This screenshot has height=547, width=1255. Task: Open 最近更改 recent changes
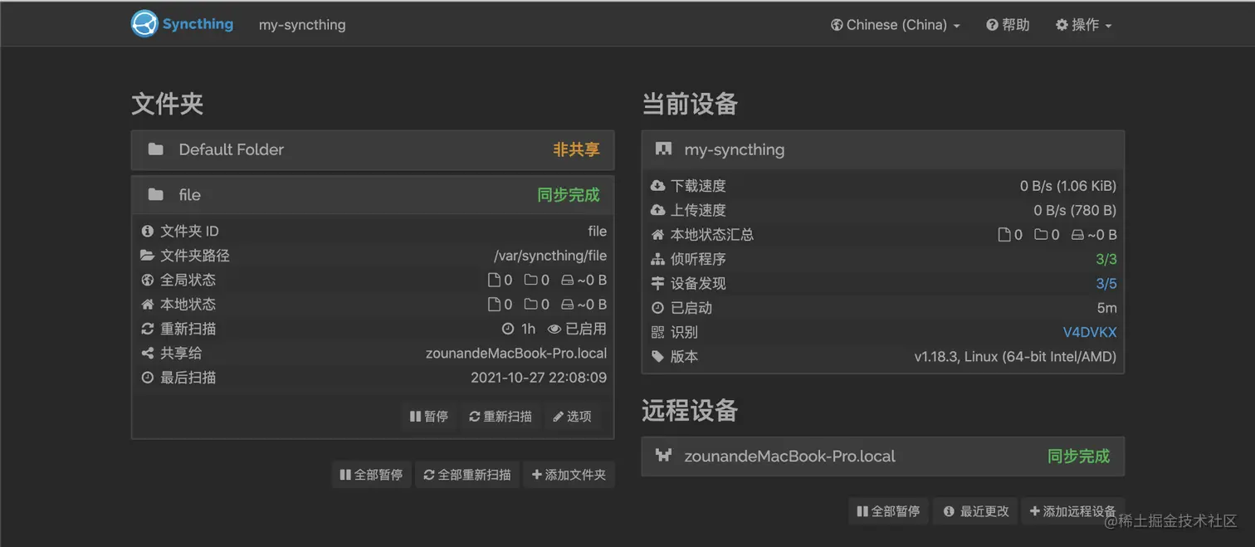pos(976,511)
